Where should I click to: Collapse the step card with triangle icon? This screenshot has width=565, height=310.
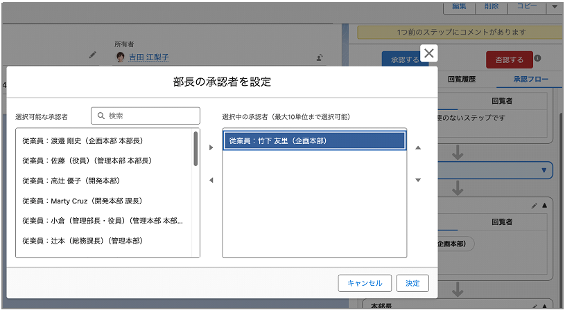[544, 206]
